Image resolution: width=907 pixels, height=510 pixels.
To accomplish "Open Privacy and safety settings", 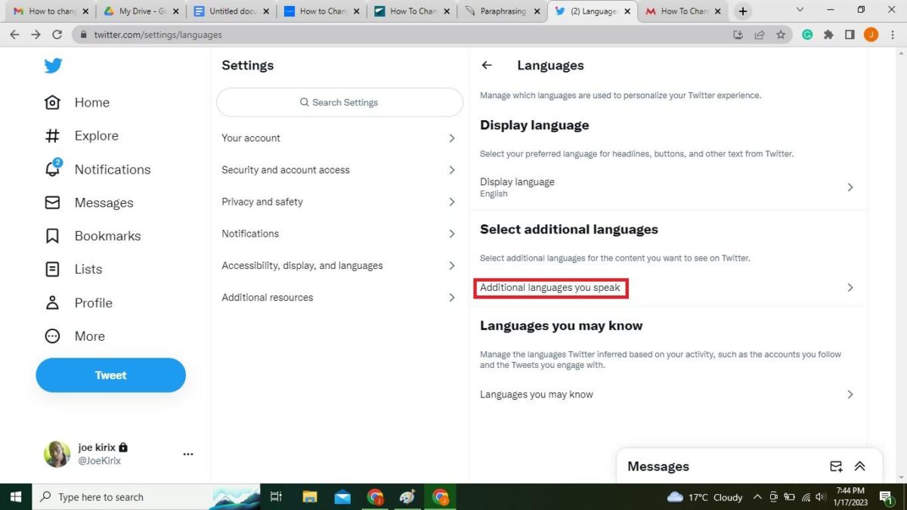I will pyautogui.click(x=339, y=202).
